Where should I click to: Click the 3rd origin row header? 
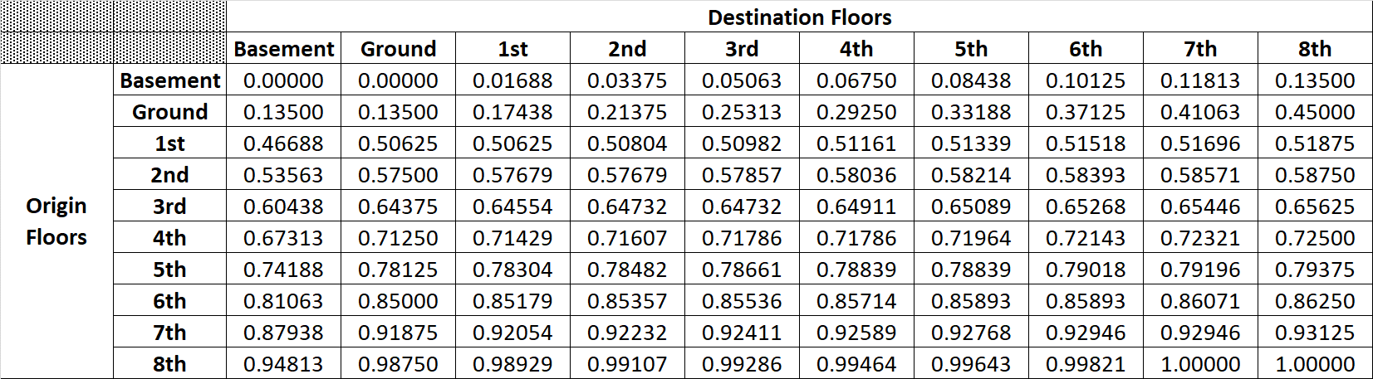(169, 207)
